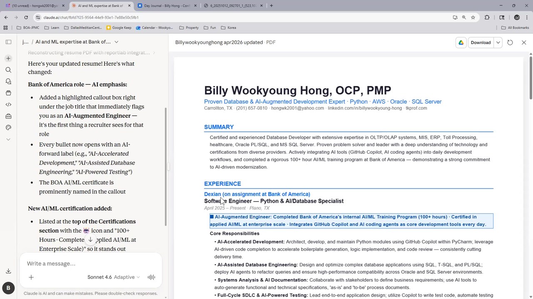Image resolution: width=533 pixels, height=299 pixels.
Task: Open the Korea bookmark folder
Action: coord(228,28)
